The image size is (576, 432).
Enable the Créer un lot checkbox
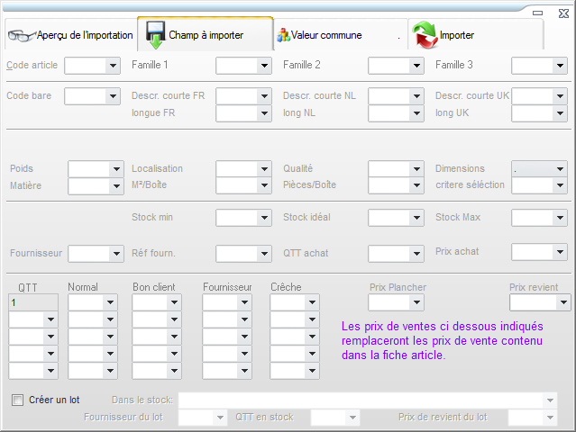tap(17, 400)
